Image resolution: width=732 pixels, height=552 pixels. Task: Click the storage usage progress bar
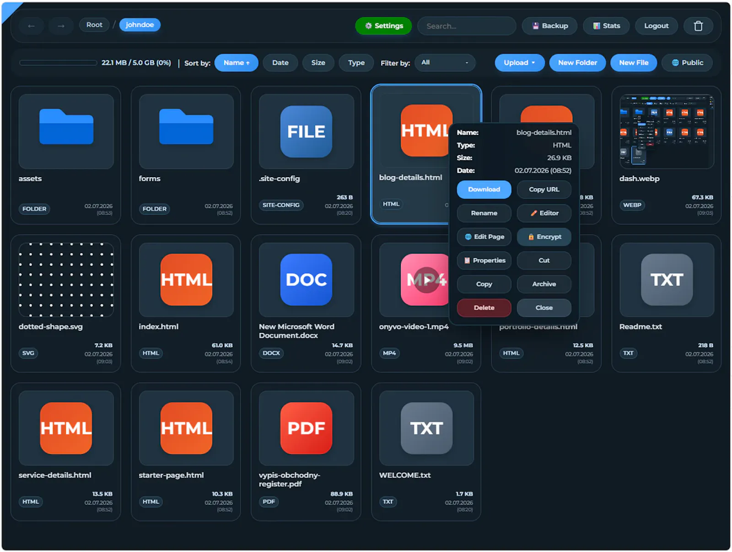tap(58, 63)
